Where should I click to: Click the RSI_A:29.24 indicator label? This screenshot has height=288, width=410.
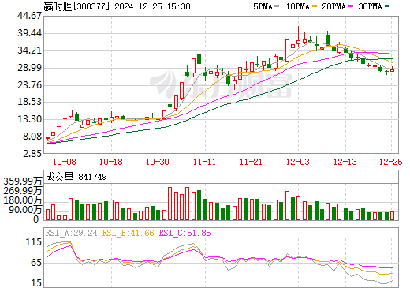tap(71, 233)
